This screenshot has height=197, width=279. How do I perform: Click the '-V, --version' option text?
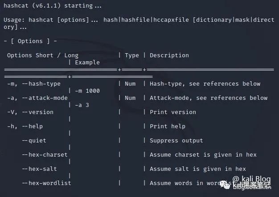click(x=30, y=112)
